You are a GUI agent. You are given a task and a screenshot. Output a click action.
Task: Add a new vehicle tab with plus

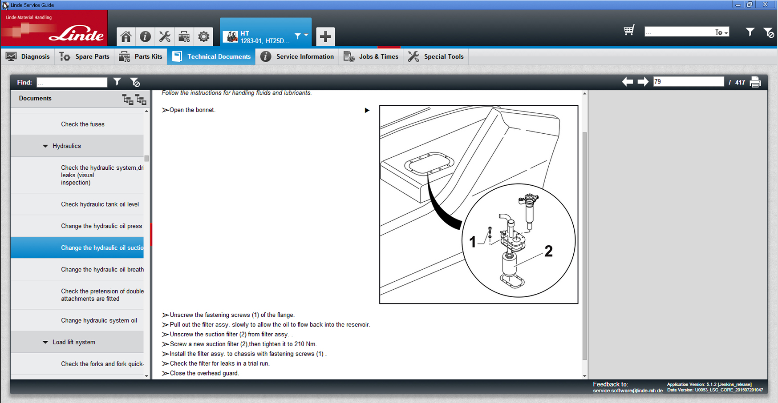(325, 36)
